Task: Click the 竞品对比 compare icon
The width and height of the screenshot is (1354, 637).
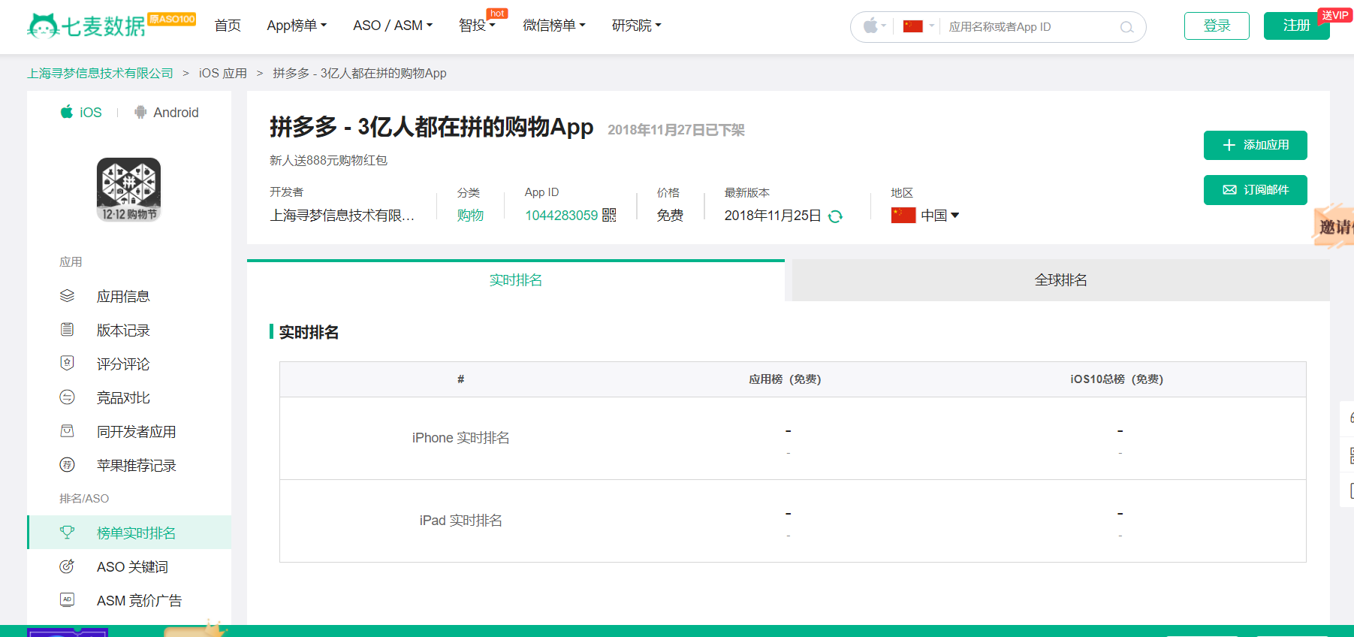Action: pyautogui.click(x=67, y=397)
